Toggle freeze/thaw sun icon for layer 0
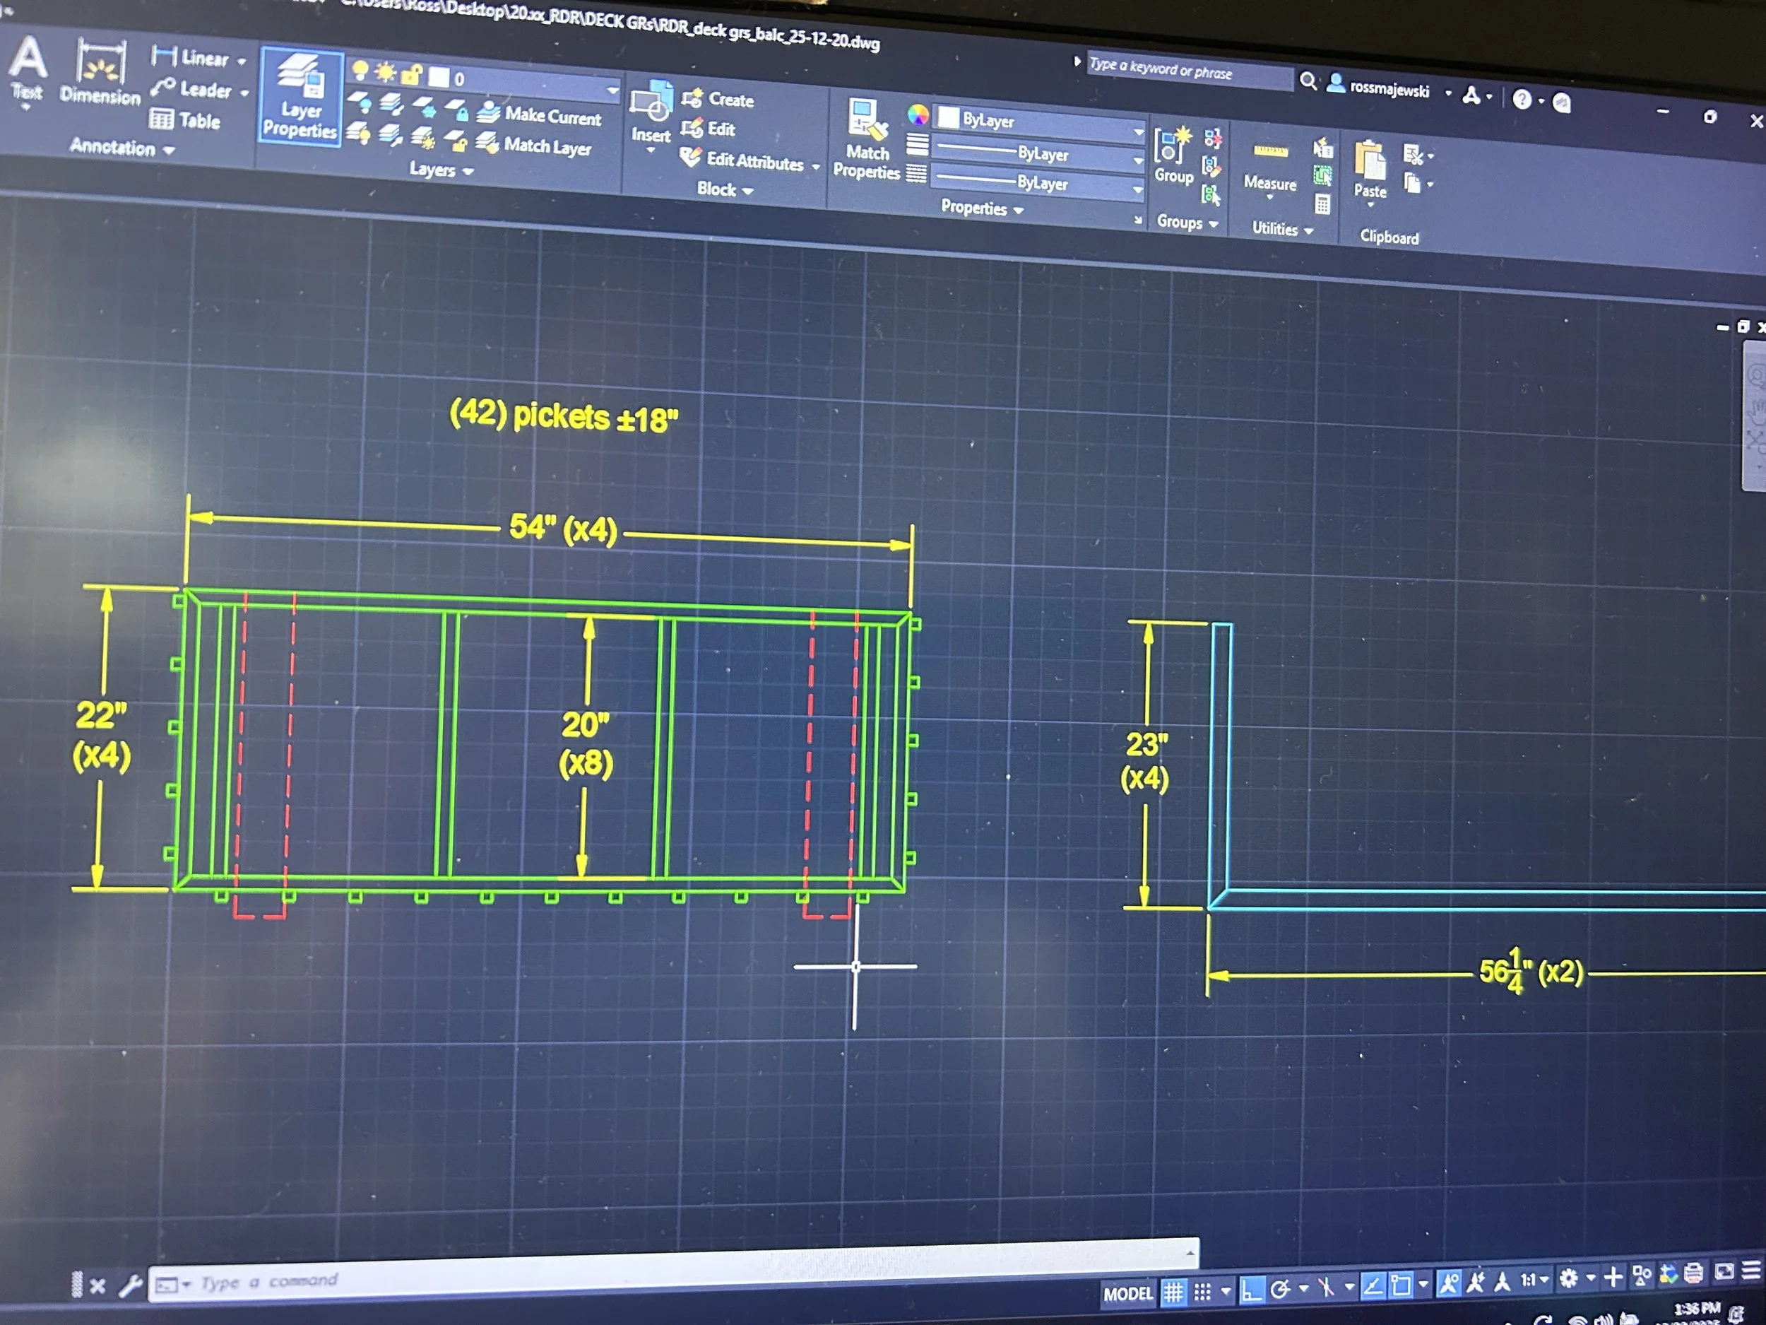This screenshot has width=1766, height=1325. click(x=386, y=73)
